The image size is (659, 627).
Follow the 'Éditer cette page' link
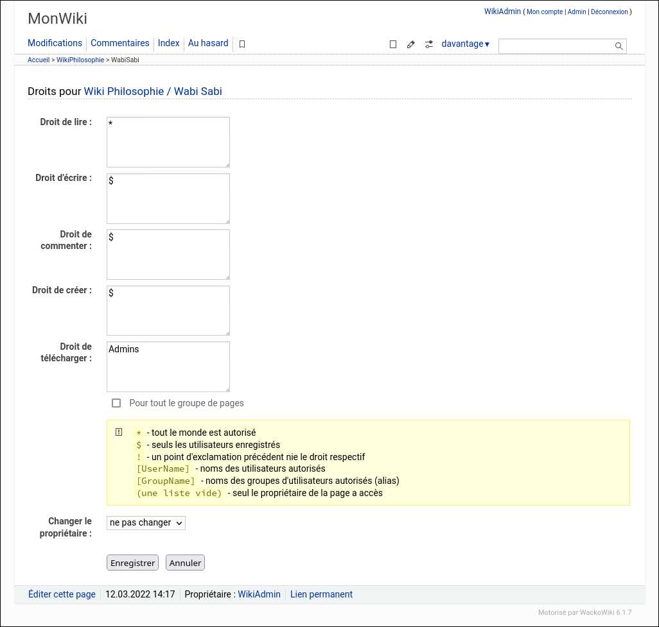tap(62, 594)
